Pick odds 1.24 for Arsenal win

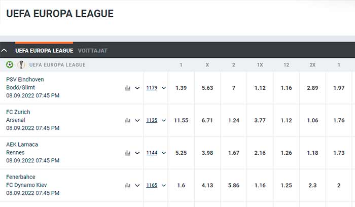234,120
